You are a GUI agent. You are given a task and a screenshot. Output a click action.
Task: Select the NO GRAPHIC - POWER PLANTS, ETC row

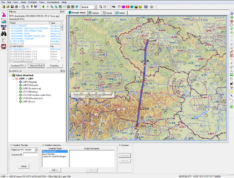pos(35,36)
